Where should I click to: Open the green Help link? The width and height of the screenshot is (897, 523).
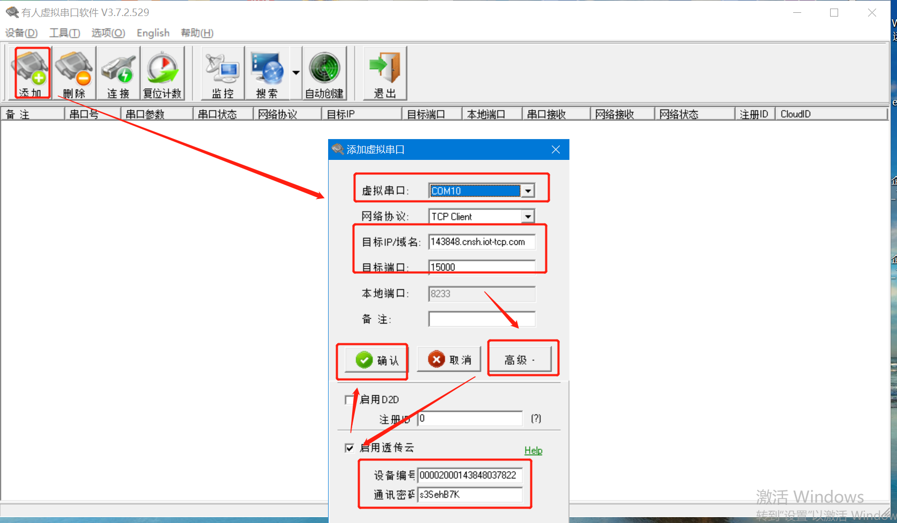pos(533,450)
